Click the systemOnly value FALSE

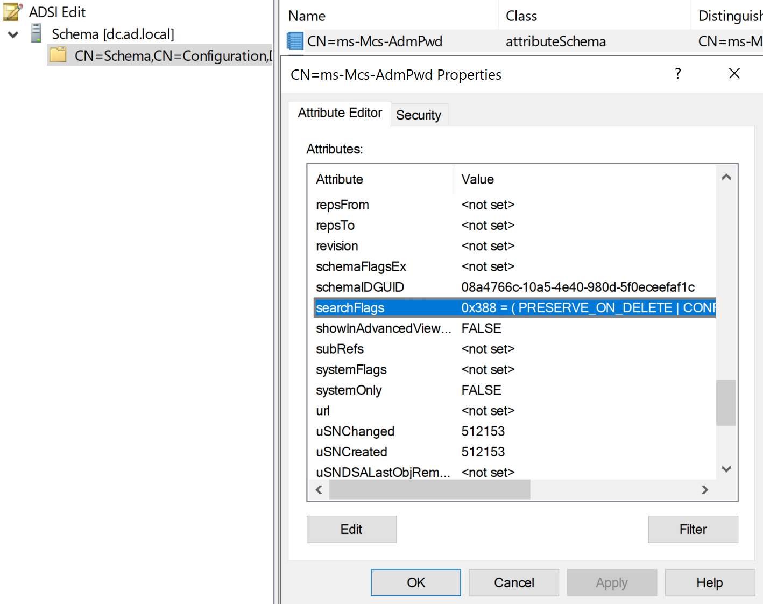click(x=481, y=390)
